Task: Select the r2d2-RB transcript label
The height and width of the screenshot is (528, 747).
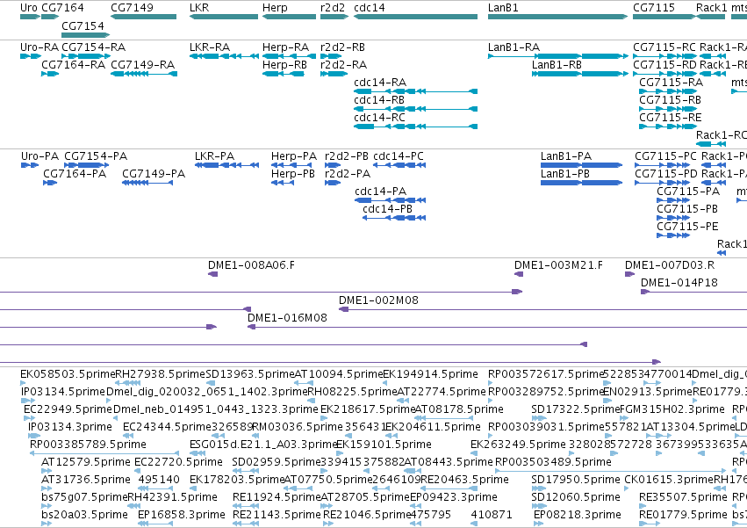Action: pos(343,47)
